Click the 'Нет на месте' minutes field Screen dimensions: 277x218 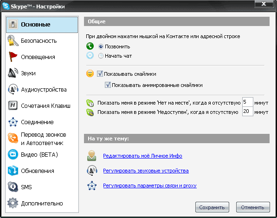248,102
